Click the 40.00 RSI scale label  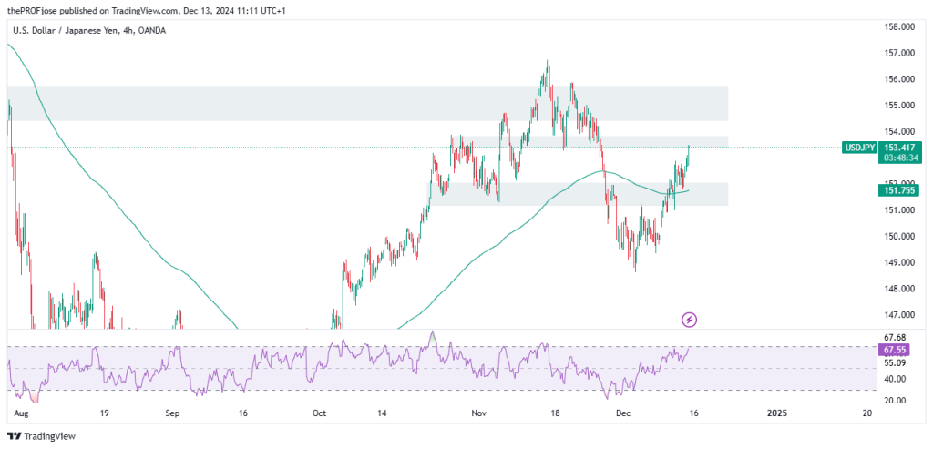tap(895, 379)
